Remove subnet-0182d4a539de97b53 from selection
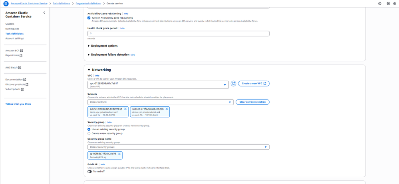Screen dimensions: 399x184 coord(125,109)
